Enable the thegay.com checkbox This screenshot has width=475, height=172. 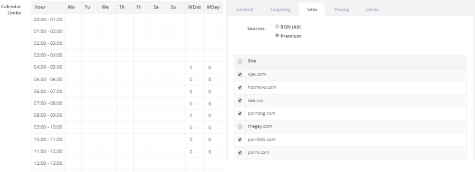(x=240, y=126)
